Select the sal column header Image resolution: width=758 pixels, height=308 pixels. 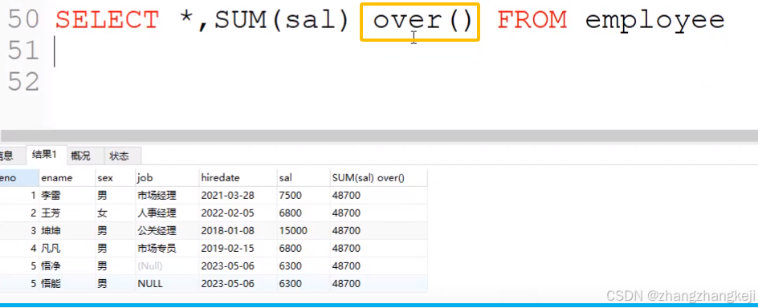[x=304, y=177]
